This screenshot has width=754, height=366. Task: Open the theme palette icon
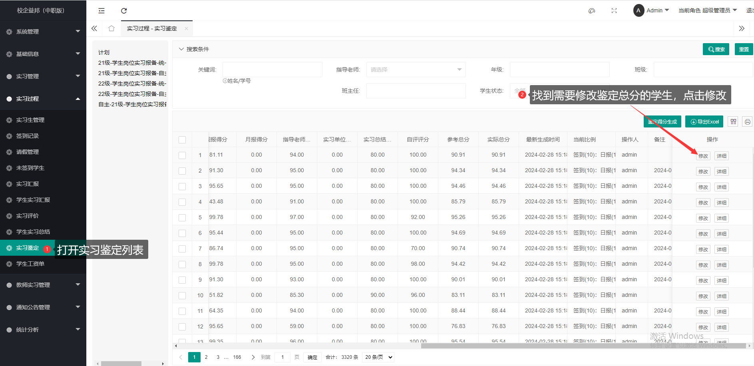(x=592, y=11)
